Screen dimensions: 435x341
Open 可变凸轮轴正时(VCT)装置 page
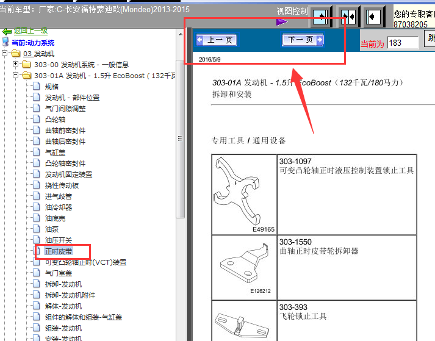[85, 262]
